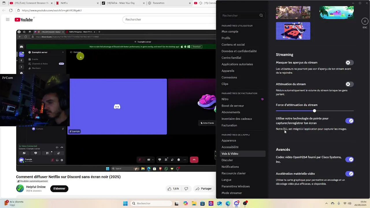
Task: Open File Explorer from the taskbar
Action: [x=194, y=204]
